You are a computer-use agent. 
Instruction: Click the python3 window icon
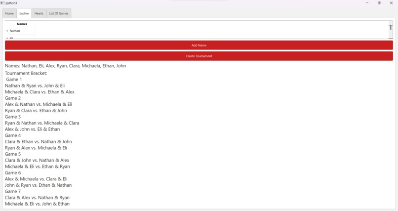(x=2, y=3)
